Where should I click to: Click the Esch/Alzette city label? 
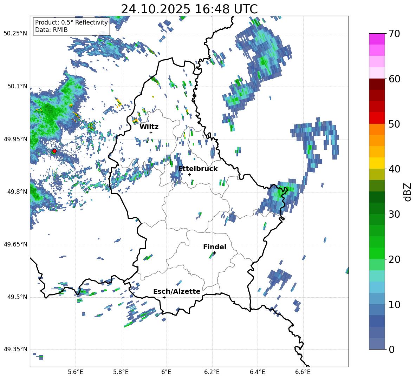click(177, 291)
